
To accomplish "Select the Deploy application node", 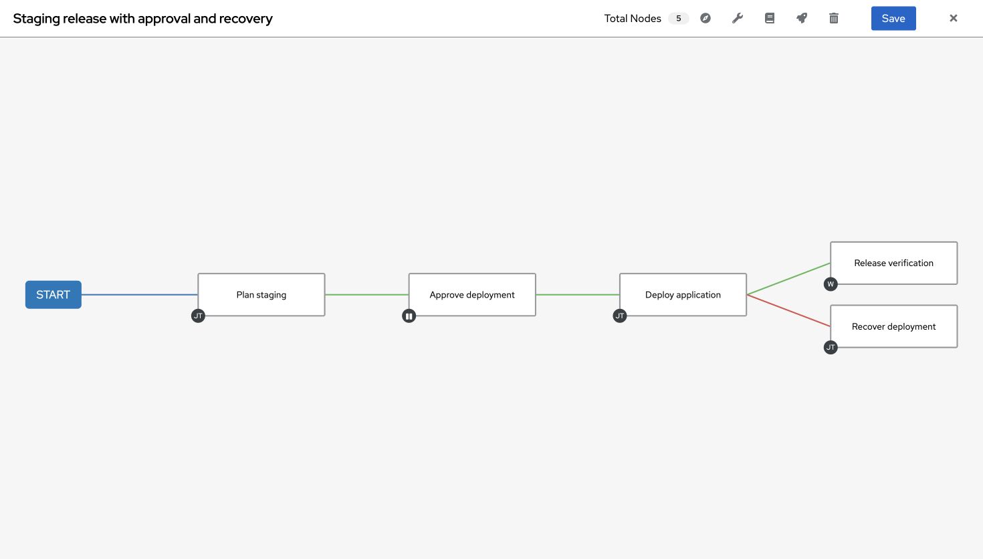I will tap(683, 295).
